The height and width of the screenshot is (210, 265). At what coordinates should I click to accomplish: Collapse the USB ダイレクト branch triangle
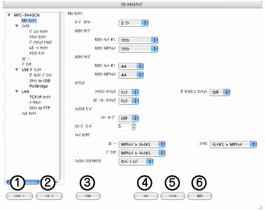click(x=17, y=69)
